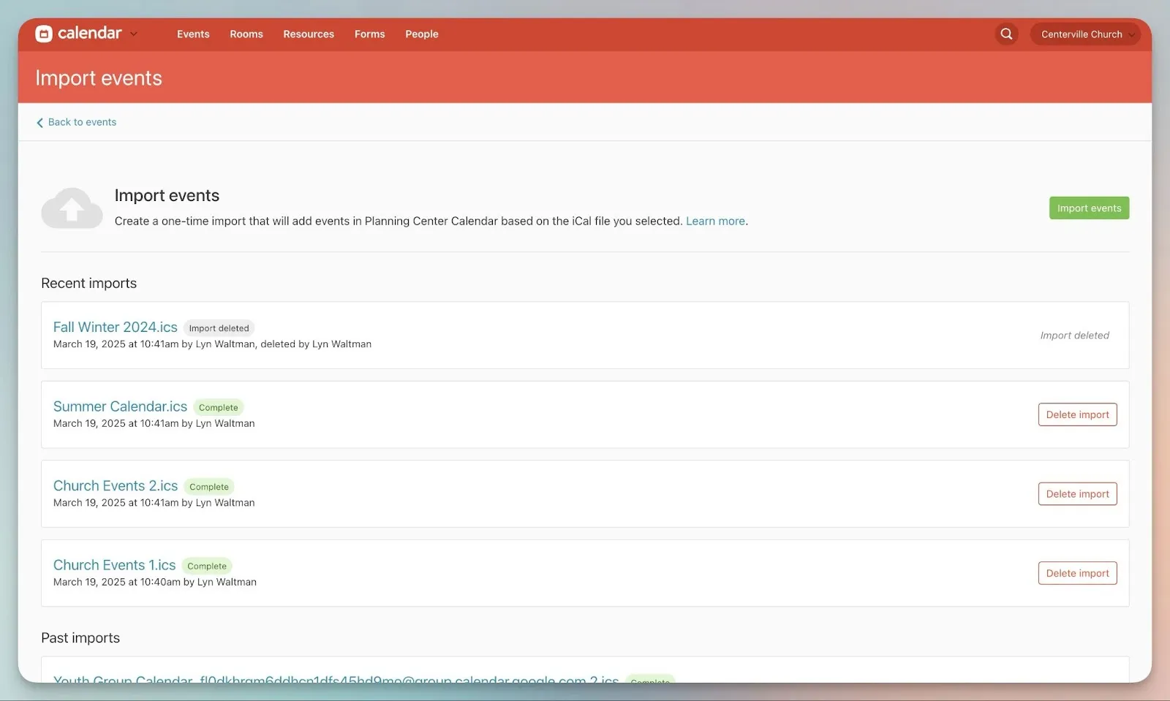This screenshot has width=1170, height=701.
Task: Delete the Church Events 2.ics import
Action: tap(1076, 494)
